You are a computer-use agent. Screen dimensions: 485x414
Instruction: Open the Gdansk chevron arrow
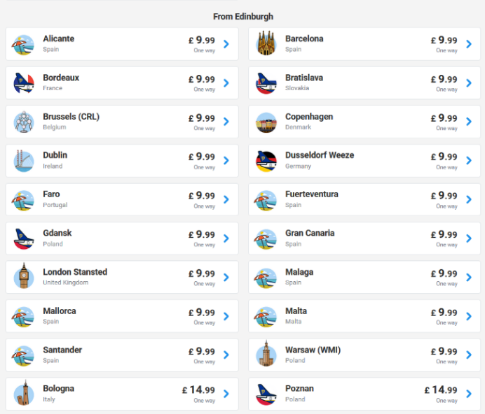coord(226,238)
